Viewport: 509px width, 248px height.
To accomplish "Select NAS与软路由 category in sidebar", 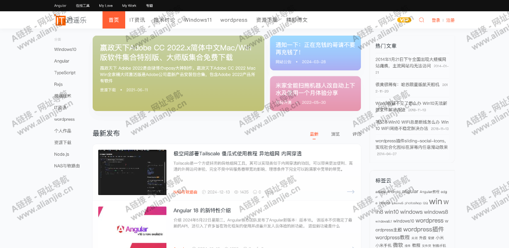I will click(67, 166).
